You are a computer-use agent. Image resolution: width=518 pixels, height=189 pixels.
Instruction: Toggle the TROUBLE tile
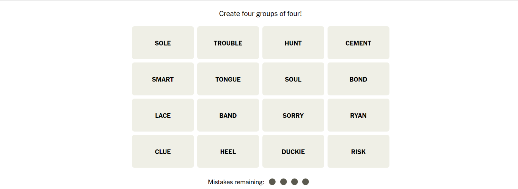(x=228, y=43)
